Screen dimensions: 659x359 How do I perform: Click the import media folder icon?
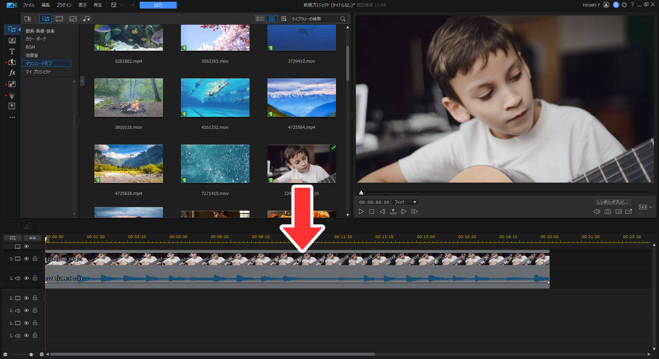pyautogui.click(x=28, y=19)
